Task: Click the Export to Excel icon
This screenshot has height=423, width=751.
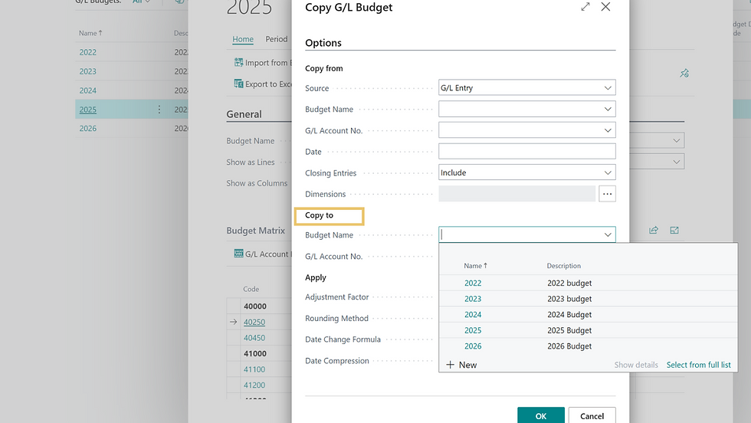Action: point(238,84)
